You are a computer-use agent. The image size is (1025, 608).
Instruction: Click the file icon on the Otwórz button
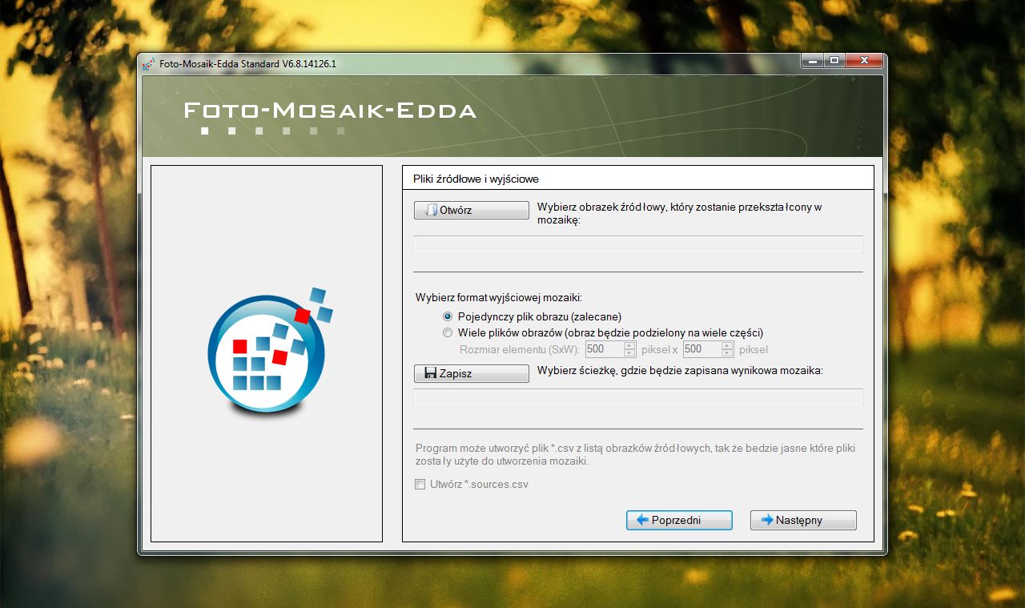[x=432, y=210]
